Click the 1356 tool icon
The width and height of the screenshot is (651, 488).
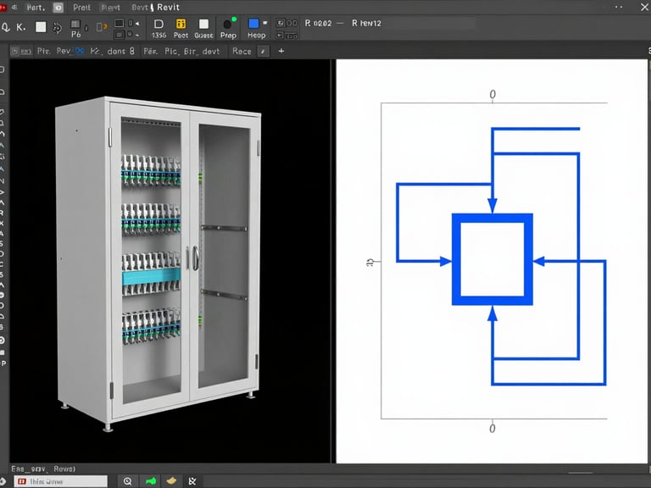coord(159,29)
